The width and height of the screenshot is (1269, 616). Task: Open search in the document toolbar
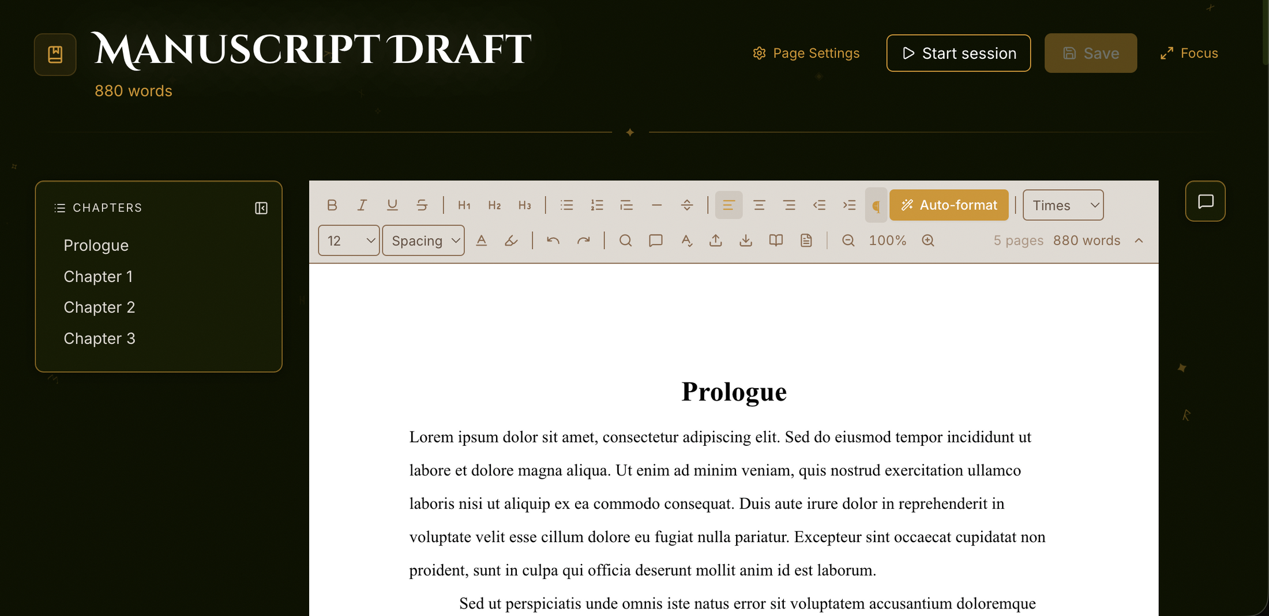626,241
